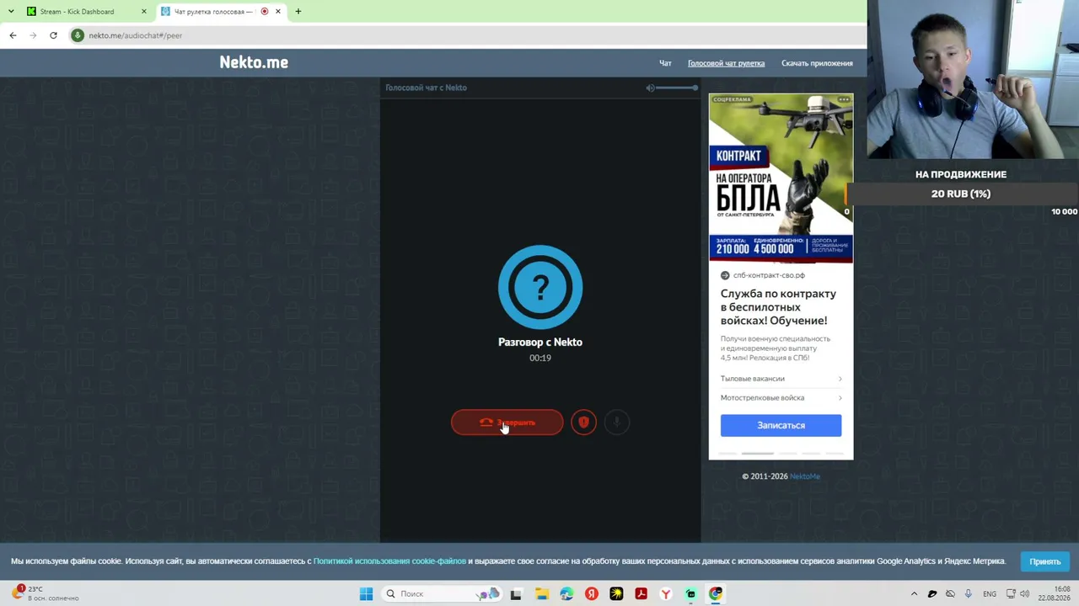Click the browser forward arrow
The image size is (1079, 606).
click(x=33, y=35)
